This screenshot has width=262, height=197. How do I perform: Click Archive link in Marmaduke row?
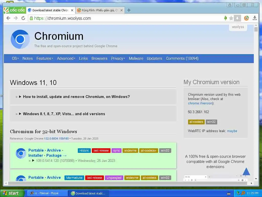click(x=54, y=178)
